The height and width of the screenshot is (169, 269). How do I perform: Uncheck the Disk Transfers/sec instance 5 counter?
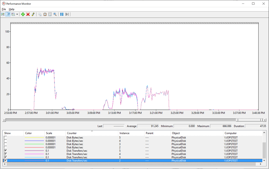5,151
